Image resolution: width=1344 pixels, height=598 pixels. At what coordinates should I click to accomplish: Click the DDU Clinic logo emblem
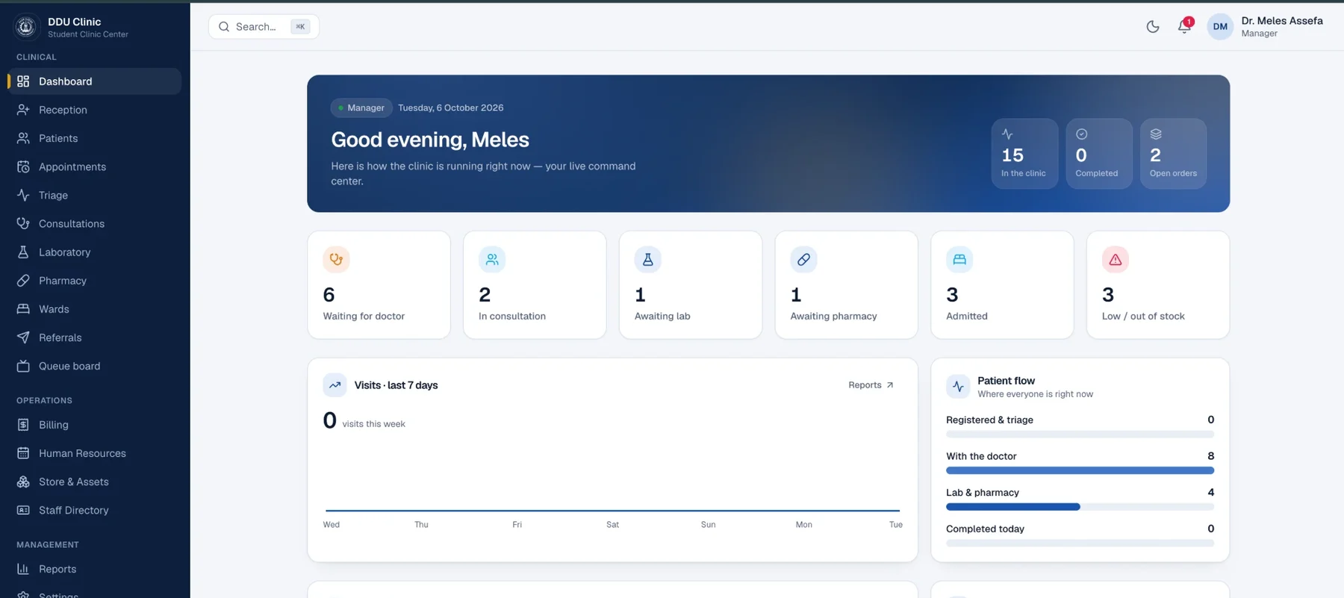[26, 27]
